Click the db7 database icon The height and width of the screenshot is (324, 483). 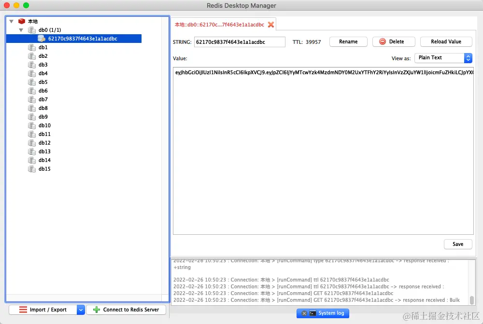tap(32, 99)
